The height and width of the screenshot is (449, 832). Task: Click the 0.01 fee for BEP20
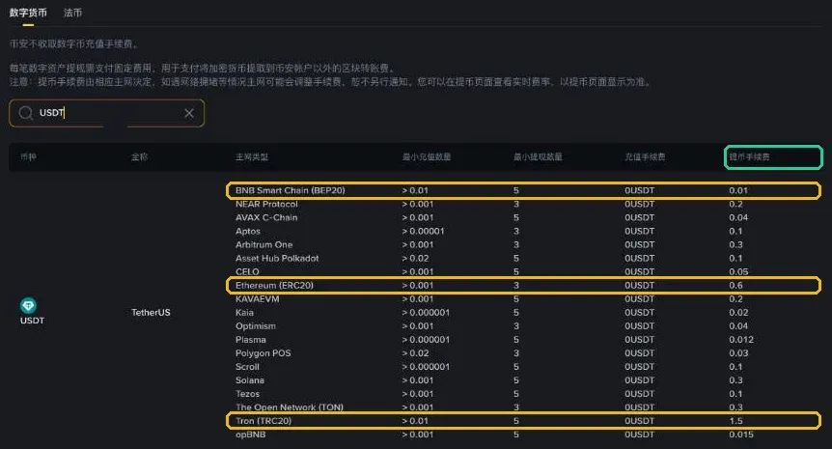coord(738,190)
